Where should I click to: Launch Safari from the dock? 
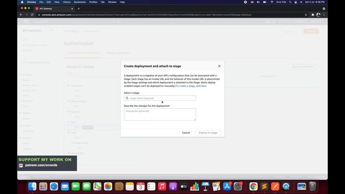(x=54, y=186)
